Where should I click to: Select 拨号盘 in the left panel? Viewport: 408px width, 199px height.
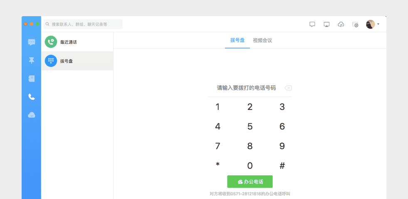(x=77, y=61)
